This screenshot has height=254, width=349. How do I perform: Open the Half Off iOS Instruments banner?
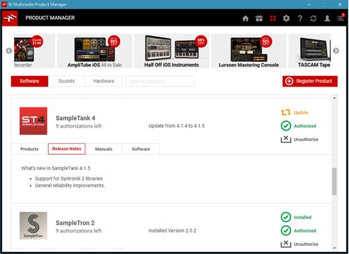coord(172,51)
